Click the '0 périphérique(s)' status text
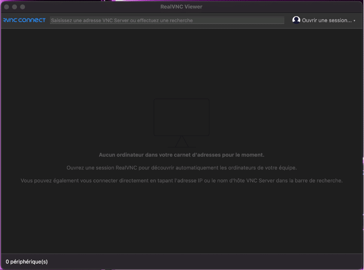The height and width of the screenshot is (270, 364). coord(27,262)
